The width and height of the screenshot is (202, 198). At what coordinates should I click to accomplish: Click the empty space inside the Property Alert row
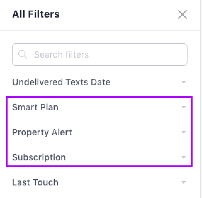[x=126, y=132]
